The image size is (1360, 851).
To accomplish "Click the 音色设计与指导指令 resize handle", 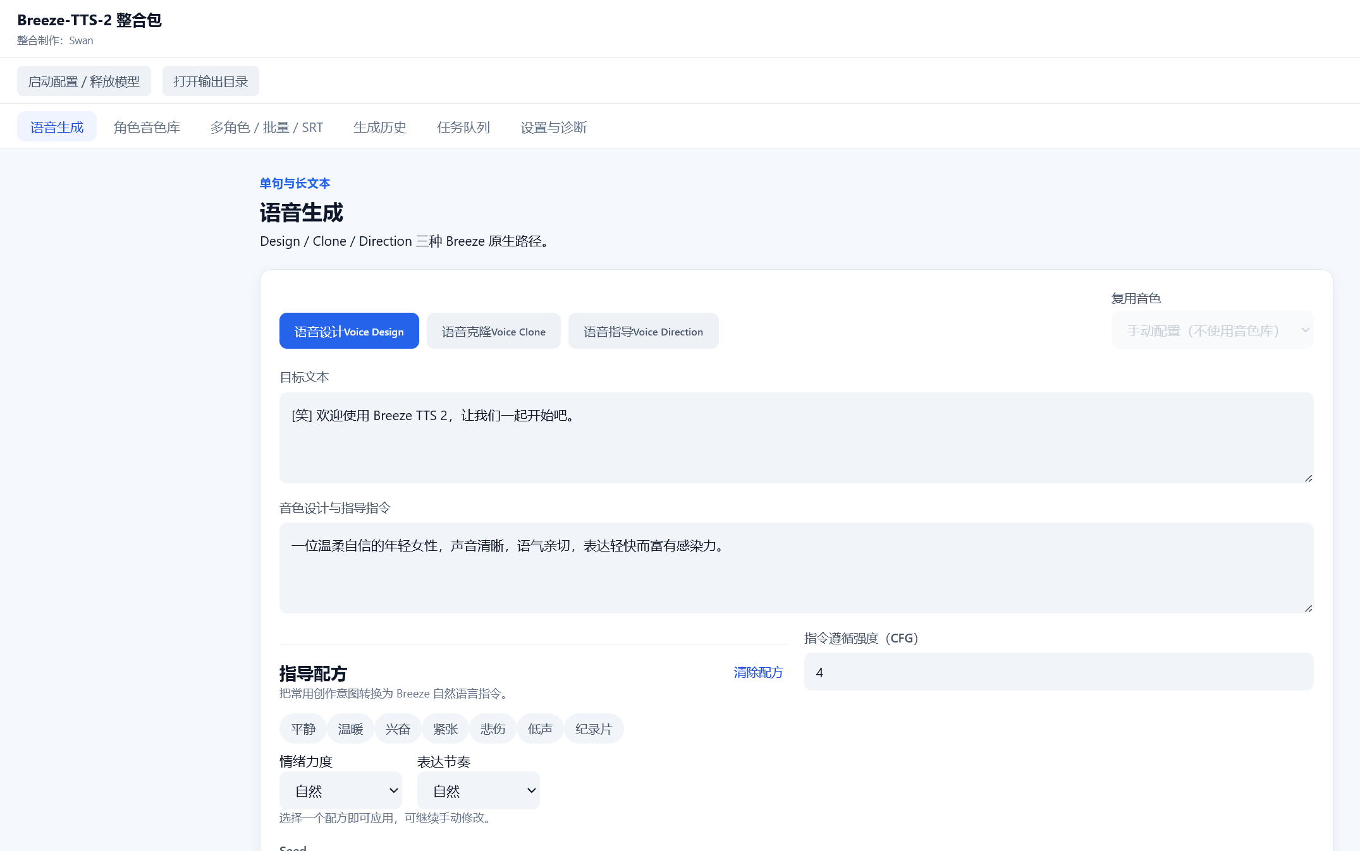I will point(1308,608).
